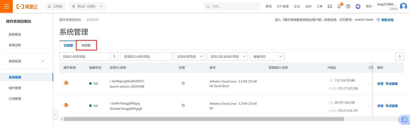
Task: Expand the 系统观测 sidebar section
Action: [43, 61]
